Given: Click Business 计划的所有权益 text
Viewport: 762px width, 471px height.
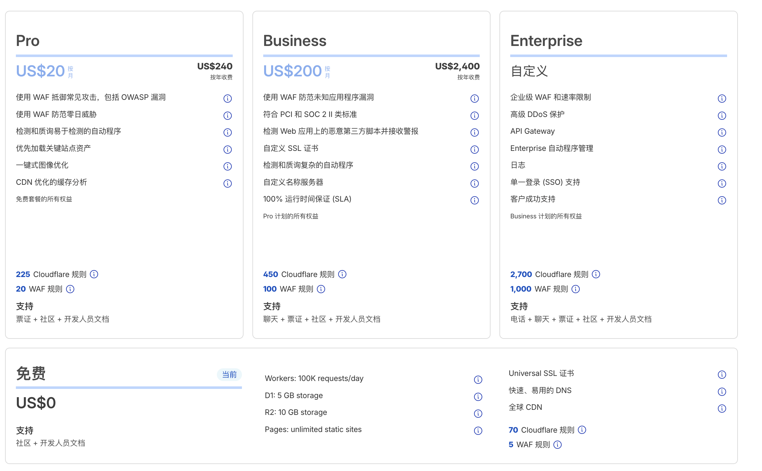Looking at the screenshot, I should point(546,216).
